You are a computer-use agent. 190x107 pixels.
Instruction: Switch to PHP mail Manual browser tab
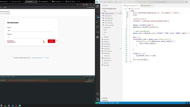(72, 1)
